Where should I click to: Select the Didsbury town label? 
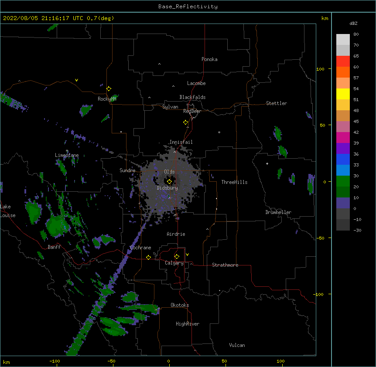pos(167,188)
